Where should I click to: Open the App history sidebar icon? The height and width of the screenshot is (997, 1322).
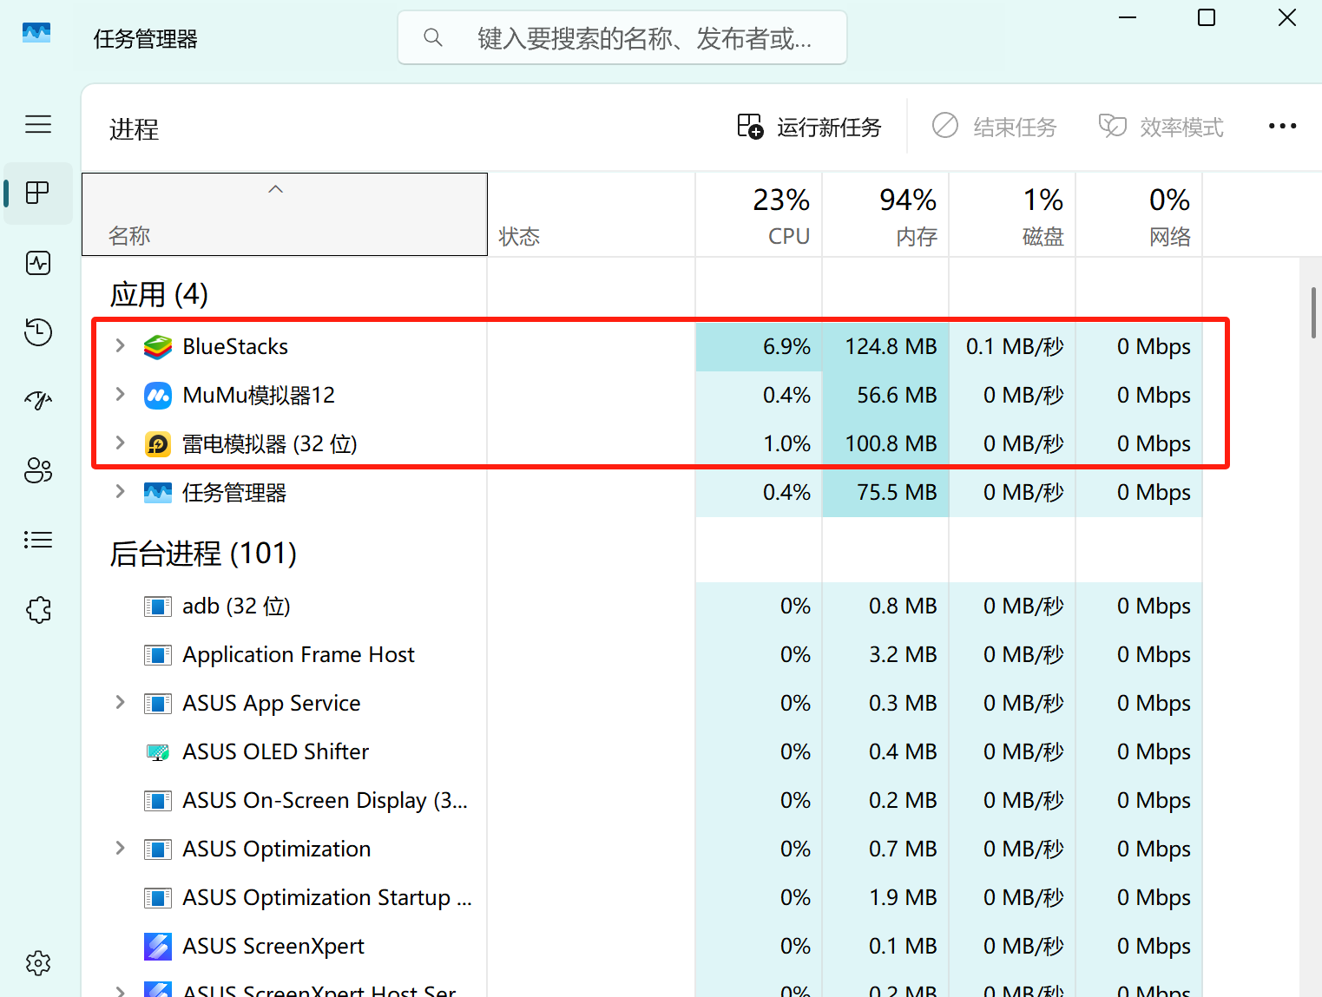coord(38,332)
